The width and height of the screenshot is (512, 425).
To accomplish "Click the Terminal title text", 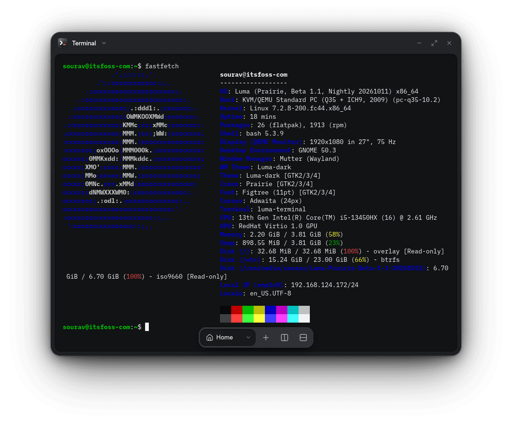I will tap(84, 43).
